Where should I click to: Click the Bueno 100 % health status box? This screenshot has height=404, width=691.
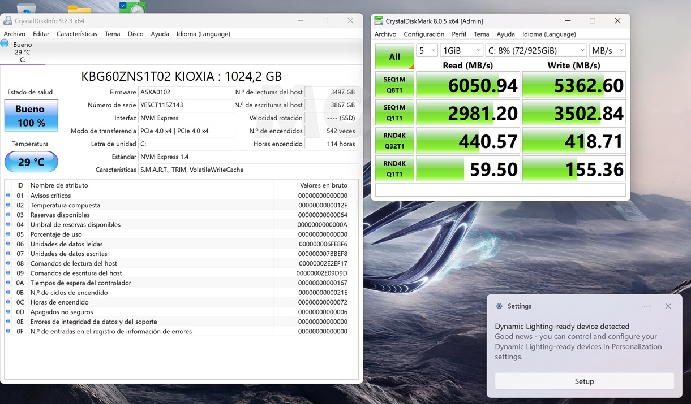[x=31, y=115]
